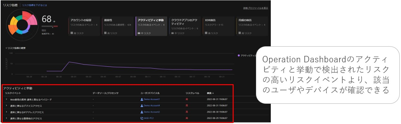
Task: Click 高リスク icon in アカウントの侵害 card
Action: (x=72, y=33)
